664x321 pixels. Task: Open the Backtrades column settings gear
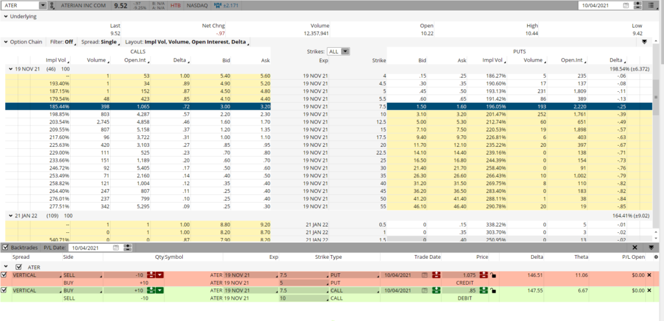(657, 256)
